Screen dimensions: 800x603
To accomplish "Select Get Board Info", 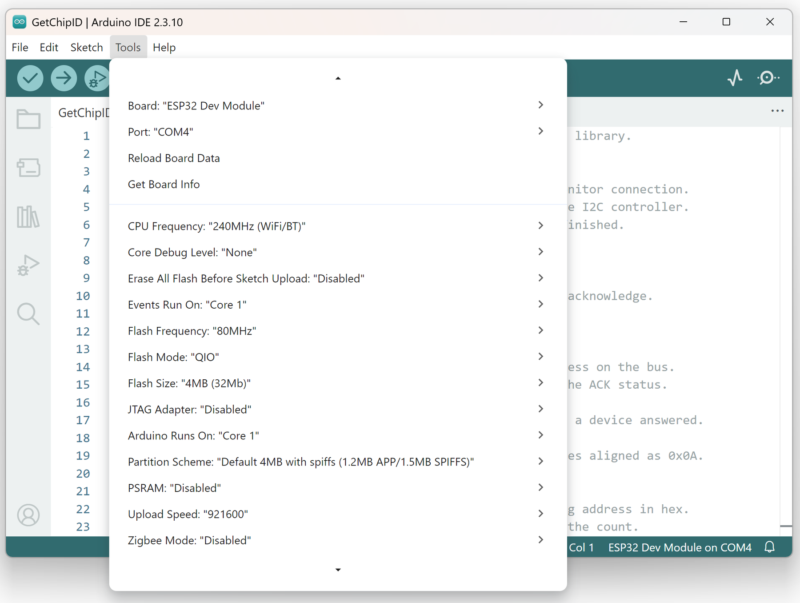I will [338, 185].
